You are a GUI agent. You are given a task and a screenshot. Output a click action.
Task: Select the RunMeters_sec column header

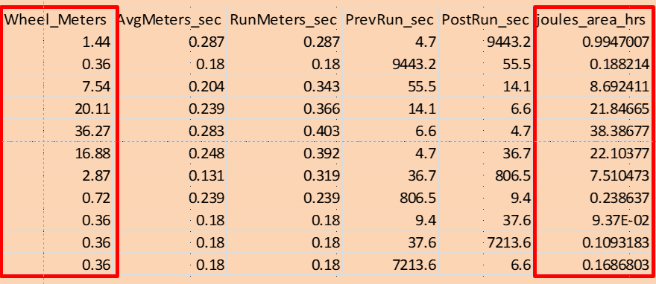[284, 19]
